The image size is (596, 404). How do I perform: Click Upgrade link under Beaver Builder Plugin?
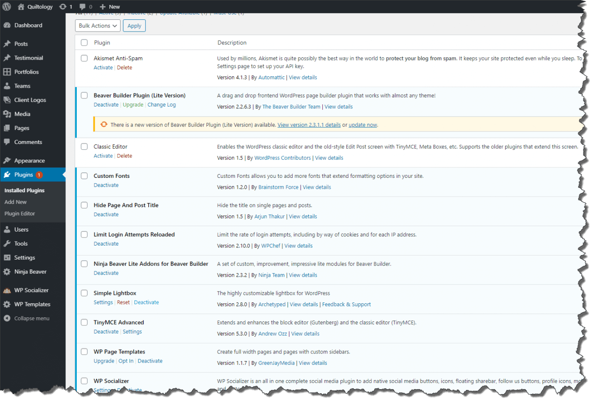133,105
